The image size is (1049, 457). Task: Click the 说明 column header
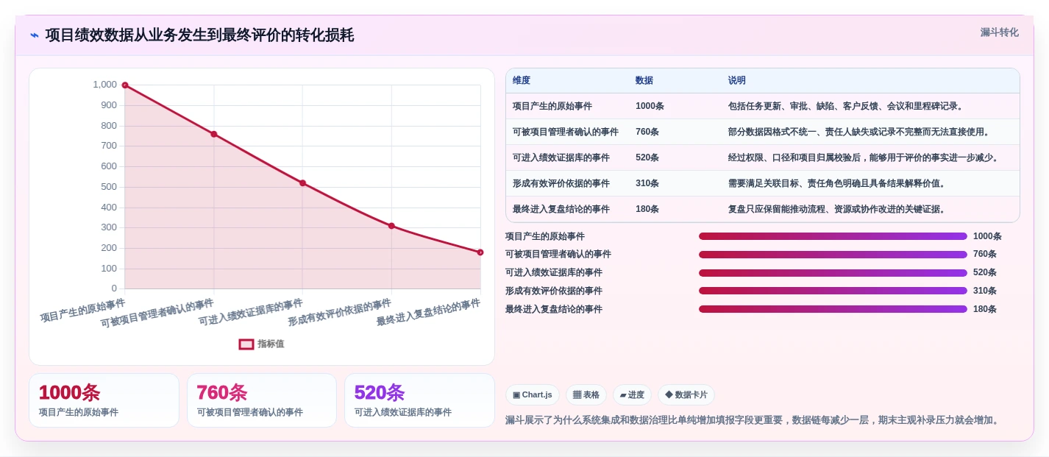737,80
